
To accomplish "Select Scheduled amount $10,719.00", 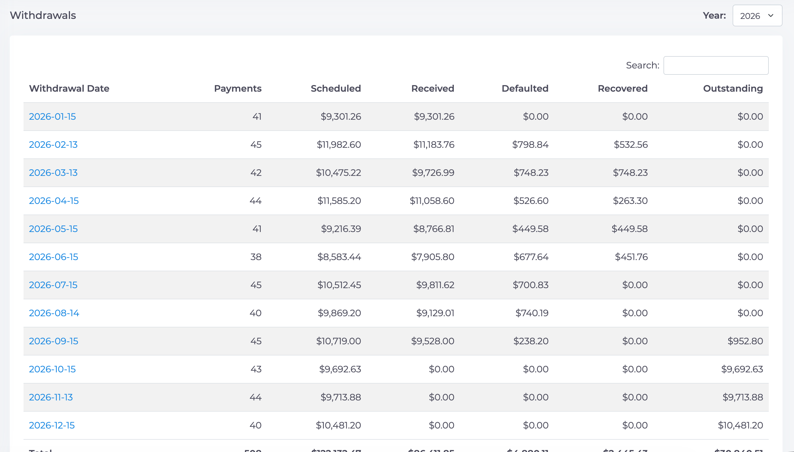I will [338, 341].
